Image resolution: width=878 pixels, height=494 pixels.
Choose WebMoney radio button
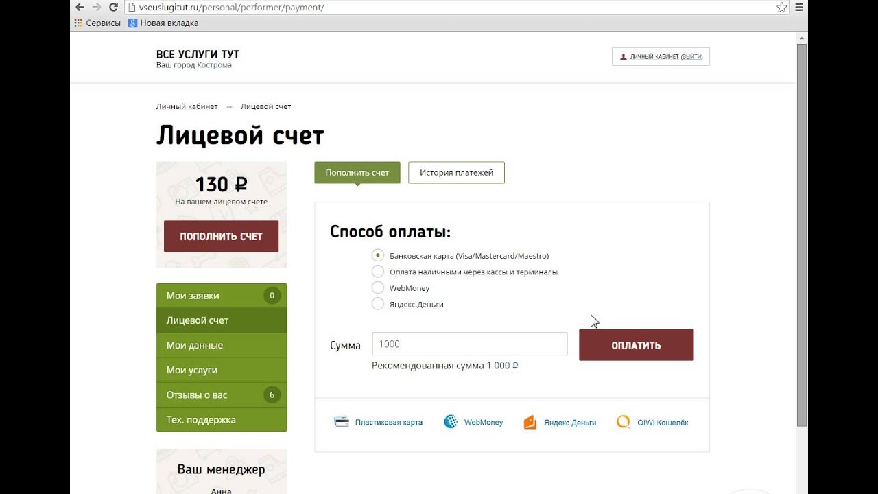point(378,287)
